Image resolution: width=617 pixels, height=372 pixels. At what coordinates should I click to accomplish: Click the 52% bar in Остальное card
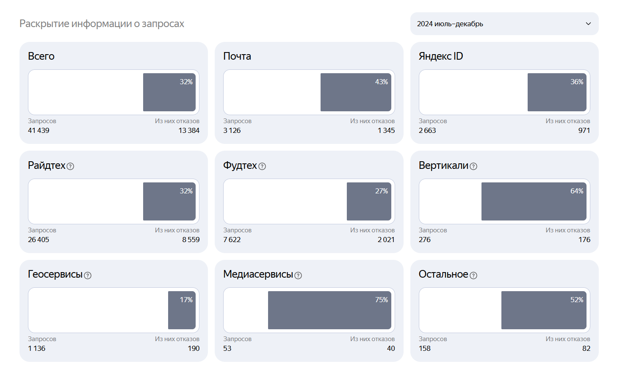tap(544, 310)
